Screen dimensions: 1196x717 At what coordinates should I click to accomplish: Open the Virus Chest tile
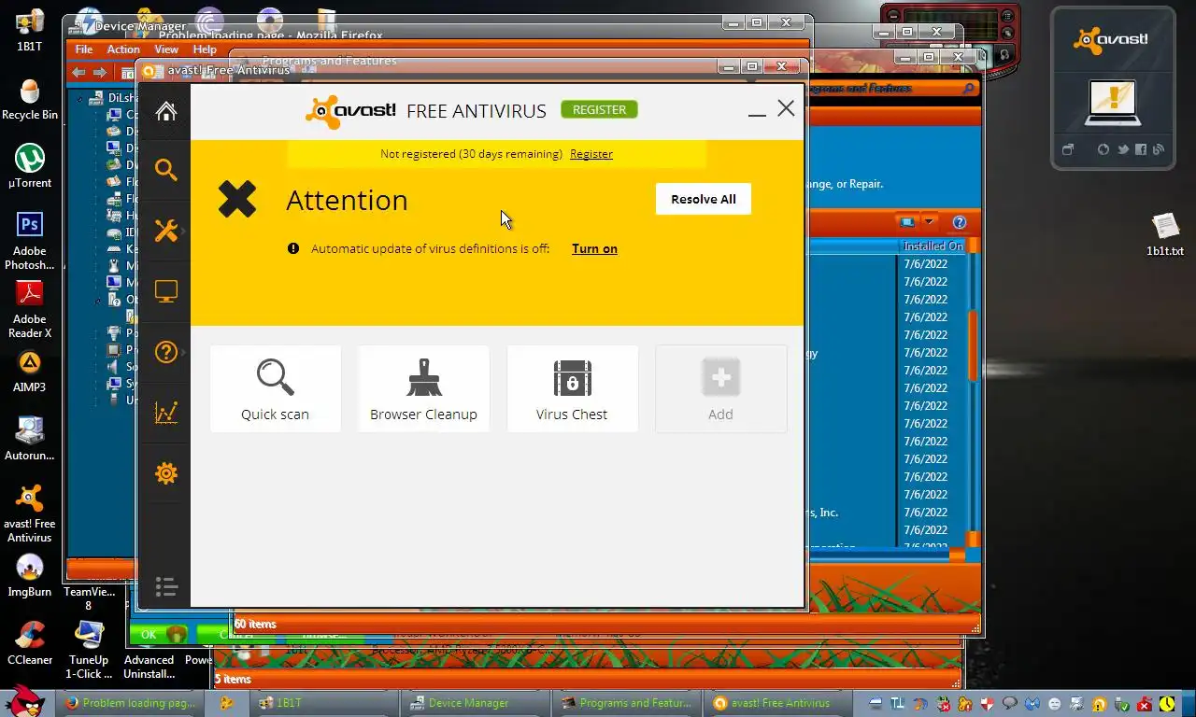point(572,388)
